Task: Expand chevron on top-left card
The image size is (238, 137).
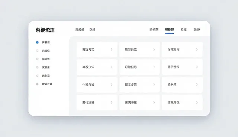Action: pyautogui.click(x=112, y=50)
